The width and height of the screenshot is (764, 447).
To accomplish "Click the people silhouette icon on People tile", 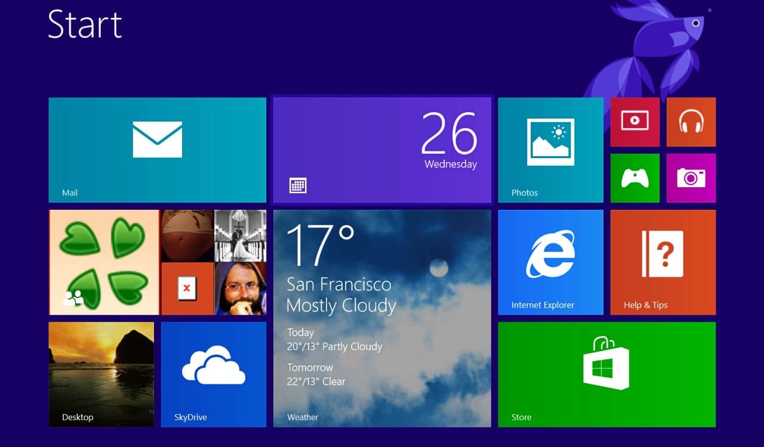I will tap(73, 298).
